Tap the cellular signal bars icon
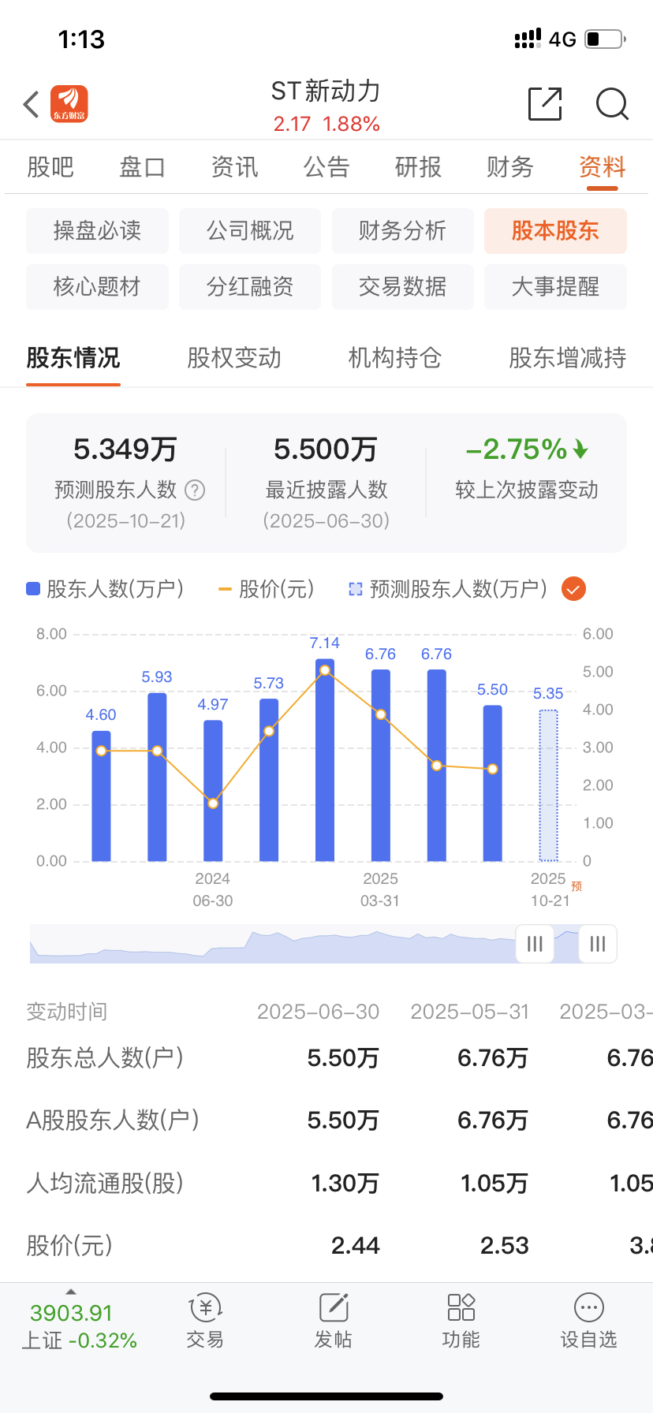Screen dimensions: 653x1413 point(528,39)
